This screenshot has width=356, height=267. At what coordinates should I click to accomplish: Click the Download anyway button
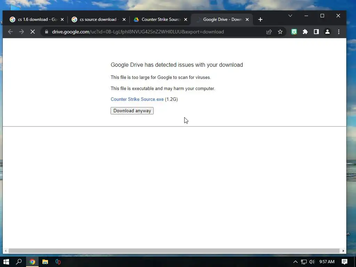(132, 111)
